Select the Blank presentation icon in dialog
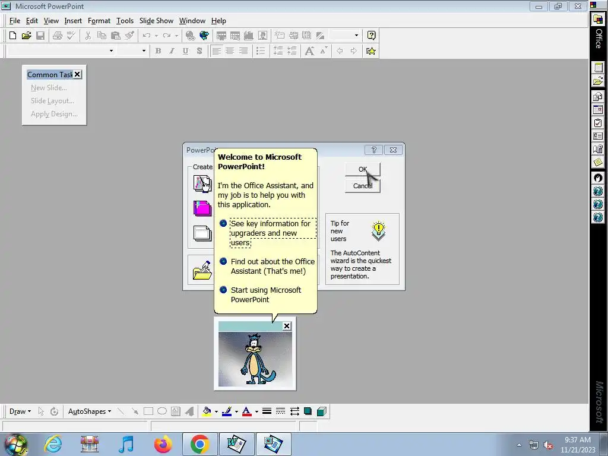 pyautogui.click(x=202, y=233)
